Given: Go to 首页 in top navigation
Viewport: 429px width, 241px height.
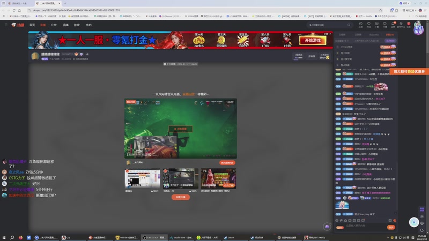Looking at the screenshot, I should tap(32, 25).
